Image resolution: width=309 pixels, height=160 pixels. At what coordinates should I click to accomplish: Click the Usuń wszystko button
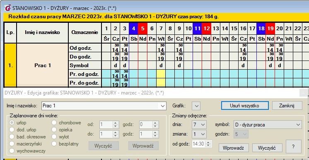pyautogui.click(x=244, y=106)
